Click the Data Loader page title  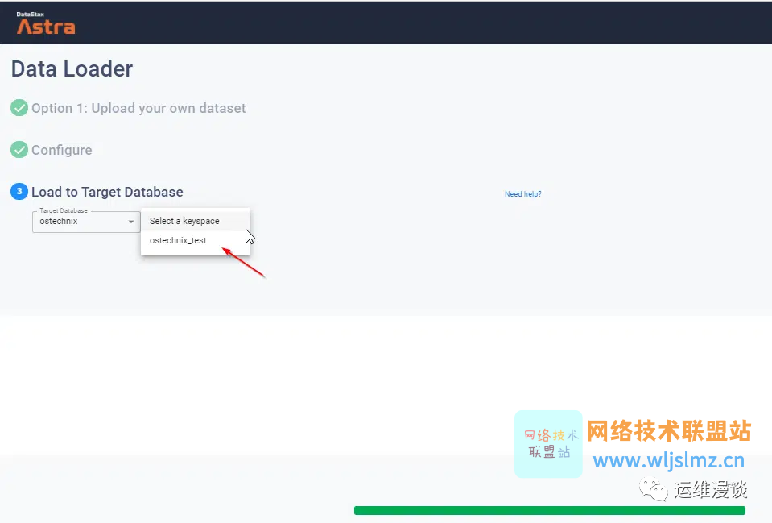tap(72, 69)
